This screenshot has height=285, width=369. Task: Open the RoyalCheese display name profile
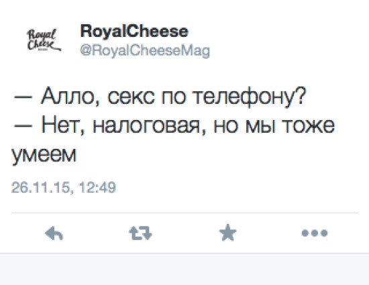point(134,32)
